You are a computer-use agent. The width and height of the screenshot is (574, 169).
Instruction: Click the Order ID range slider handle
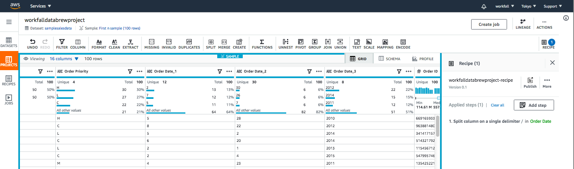(439, 98)
